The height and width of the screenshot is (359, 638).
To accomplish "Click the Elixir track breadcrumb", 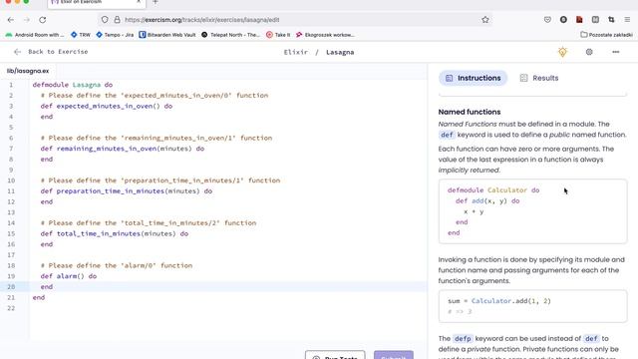I will click(296, 52).
